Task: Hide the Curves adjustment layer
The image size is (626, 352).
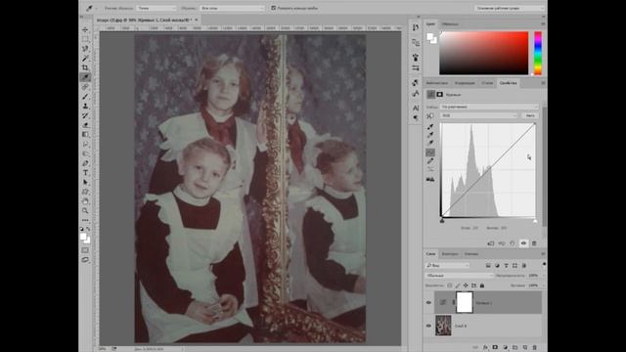Action: 428,302
